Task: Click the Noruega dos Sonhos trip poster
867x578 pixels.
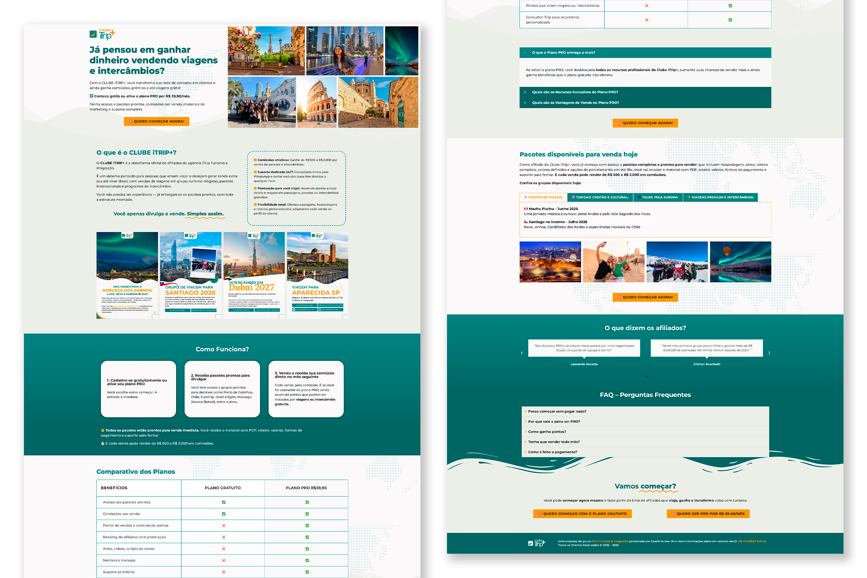Action: tap(127, 275)
